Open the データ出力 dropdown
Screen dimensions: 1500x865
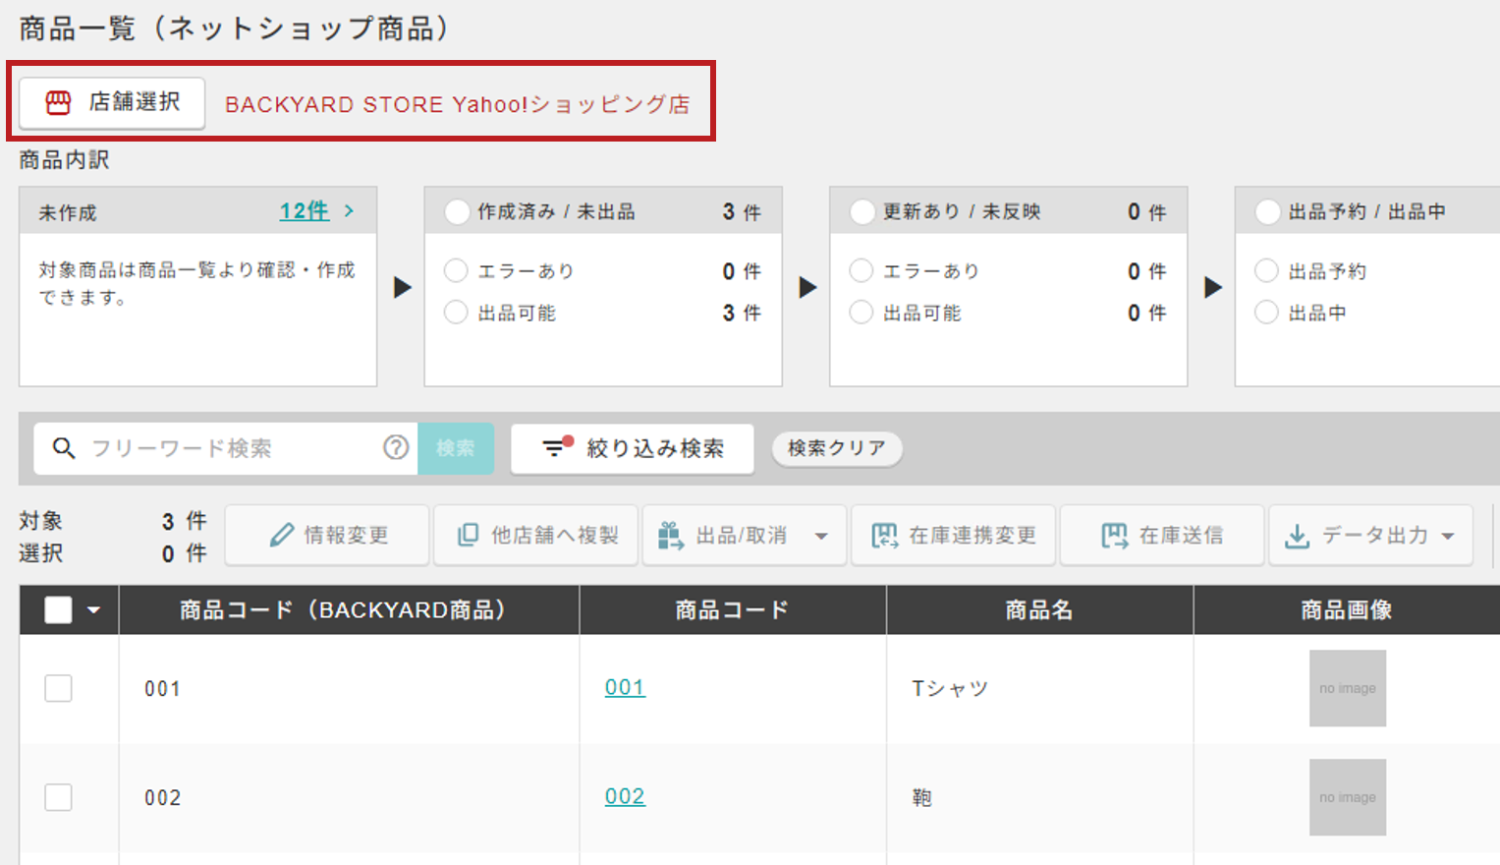pyautogui.click(x=1371, y=535)
